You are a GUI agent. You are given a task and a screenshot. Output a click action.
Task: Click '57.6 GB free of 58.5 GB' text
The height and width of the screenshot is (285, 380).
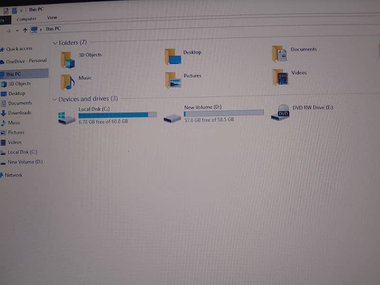click(209, 120)
